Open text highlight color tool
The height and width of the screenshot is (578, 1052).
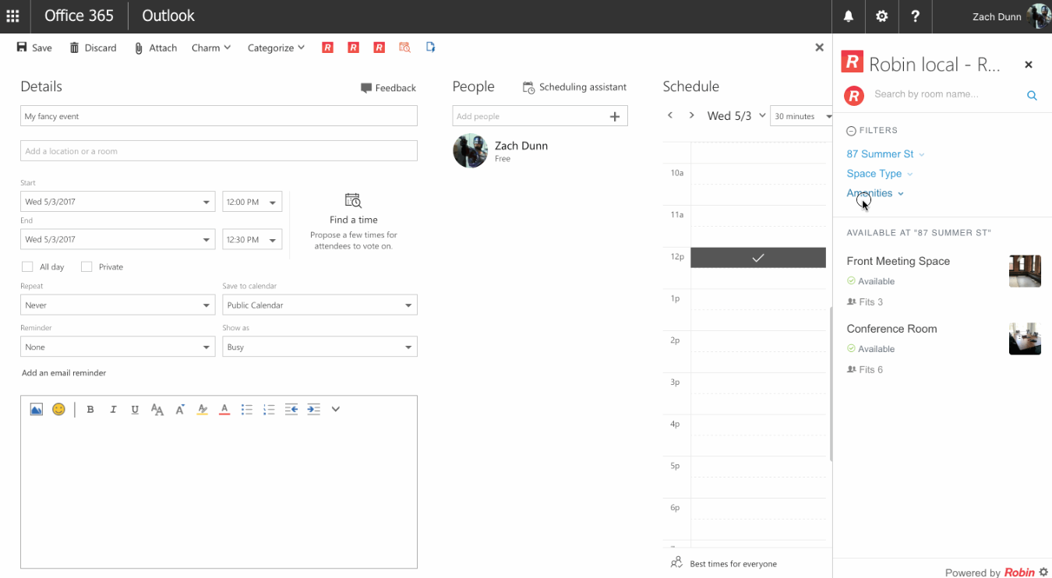202,409
